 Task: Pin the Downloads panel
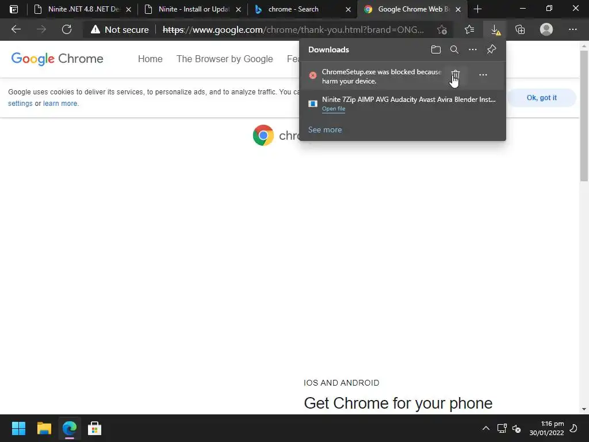[491, 49]
